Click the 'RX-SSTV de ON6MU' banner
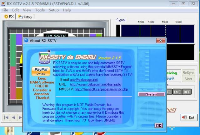 click(x=68, y=57)
